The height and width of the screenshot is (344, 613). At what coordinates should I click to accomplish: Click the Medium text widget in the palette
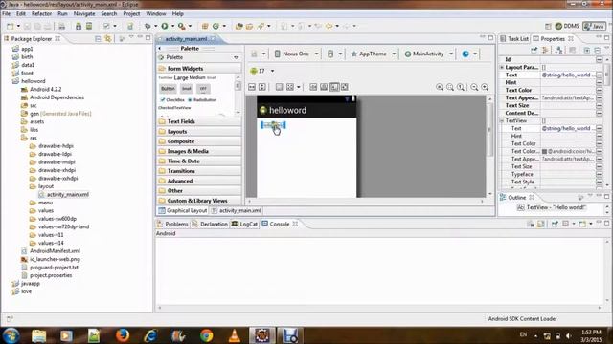pyautogui.click(x=197, y=77)
